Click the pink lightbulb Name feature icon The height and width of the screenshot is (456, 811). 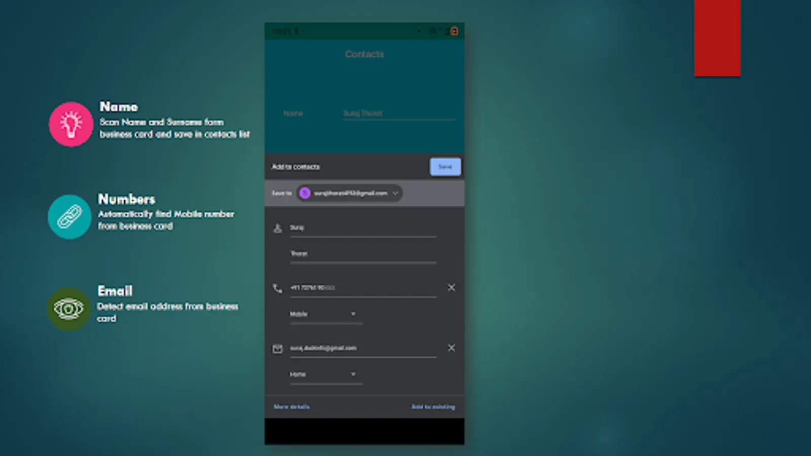[x=70, y=124]
